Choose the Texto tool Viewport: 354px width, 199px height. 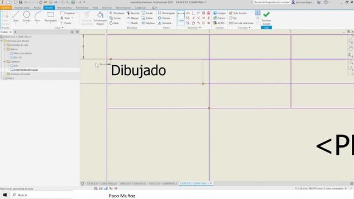65,18
